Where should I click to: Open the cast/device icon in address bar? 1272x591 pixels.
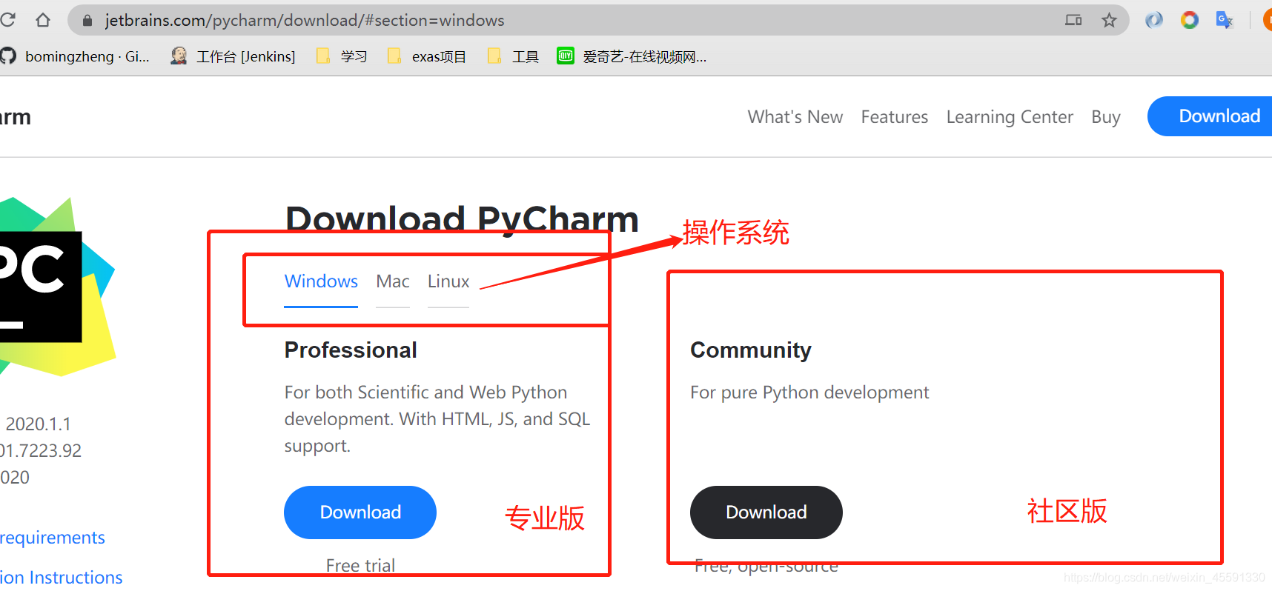pos(1073,21)
